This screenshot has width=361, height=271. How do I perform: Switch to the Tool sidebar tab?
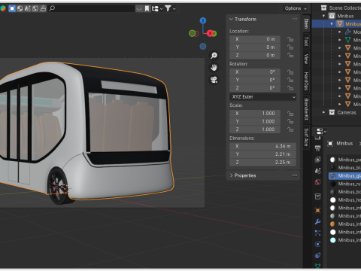click(x=306, y=41)
